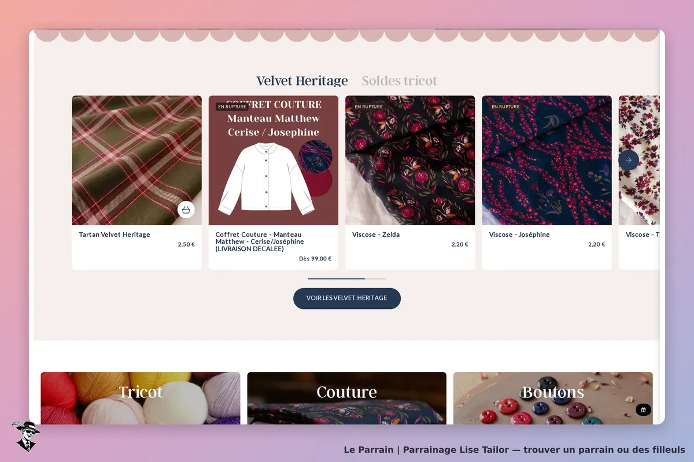Viewport: 694px width, 462px height.
Task: Click the Dès 99,00 € price
Action: [x=315, y=259]
